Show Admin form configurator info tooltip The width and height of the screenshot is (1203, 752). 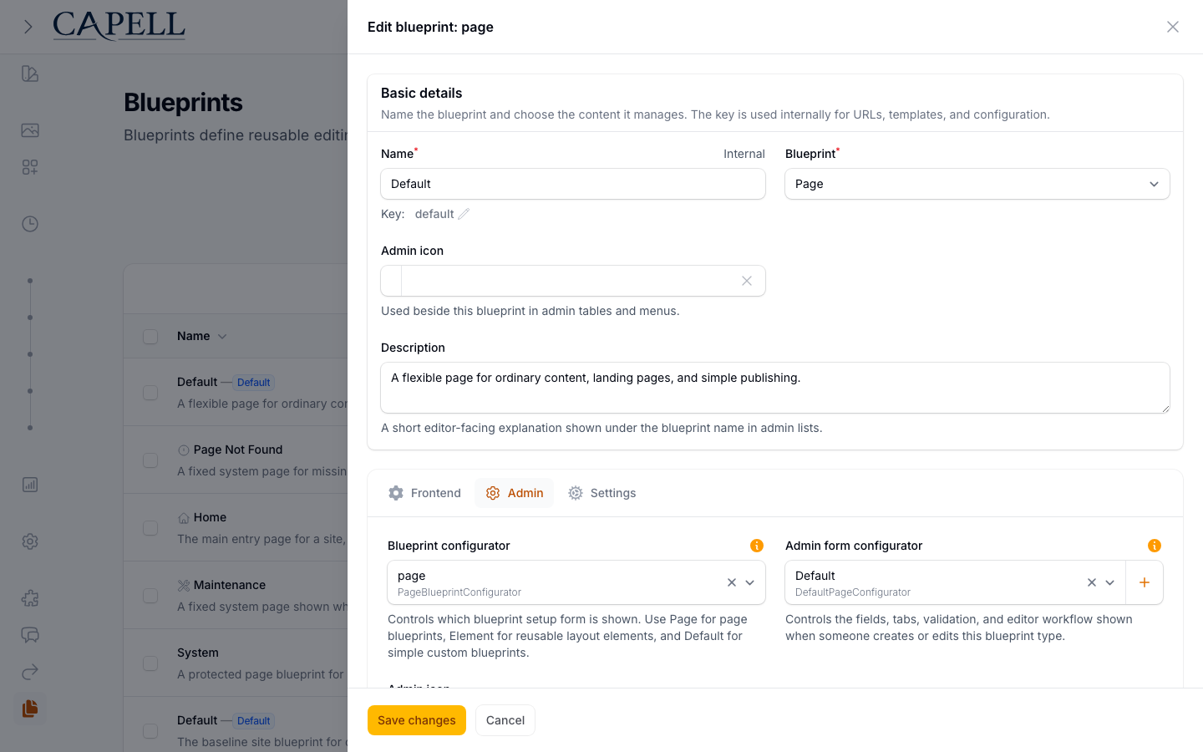tap(1155, 546)
